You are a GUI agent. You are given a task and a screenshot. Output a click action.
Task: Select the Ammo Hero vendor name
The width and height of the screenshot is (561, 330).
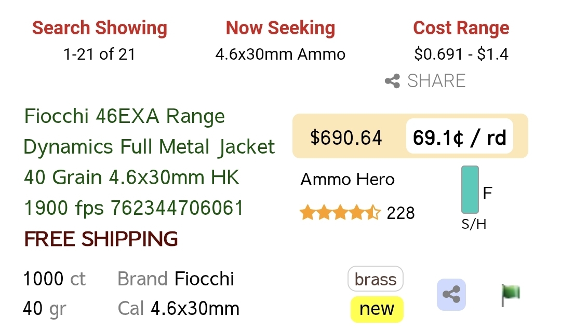tap(348, 180)
